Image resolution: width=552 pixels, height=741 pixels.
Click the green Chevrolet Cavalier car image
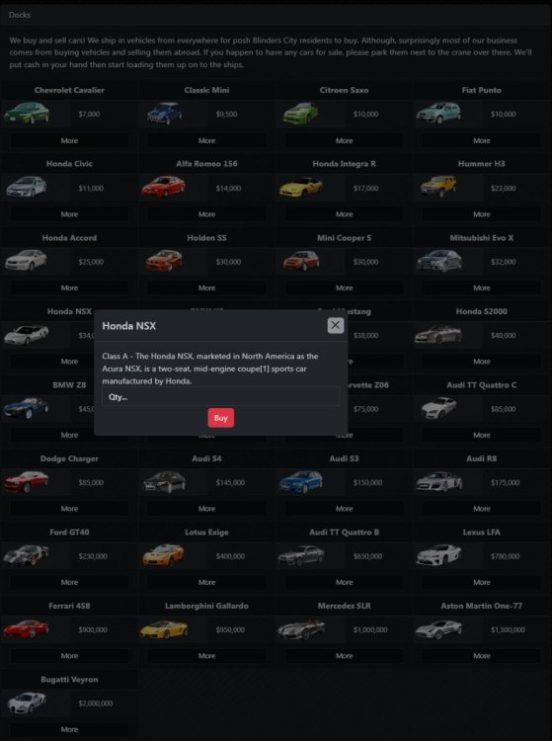pyautogui.click(x=27, y=114)
